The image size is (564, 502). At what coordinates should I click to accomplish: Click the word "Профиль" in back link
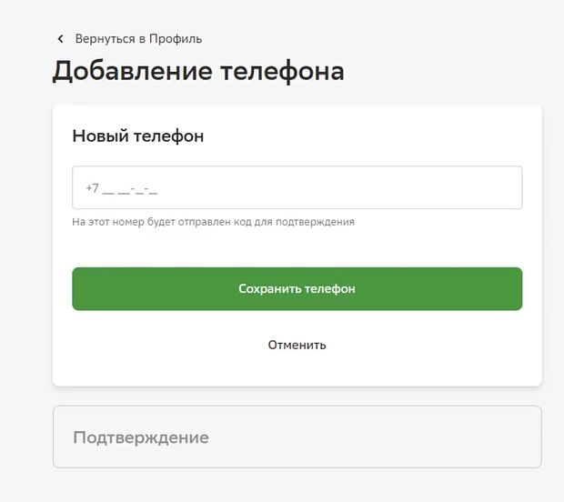(x=176, y=39)
